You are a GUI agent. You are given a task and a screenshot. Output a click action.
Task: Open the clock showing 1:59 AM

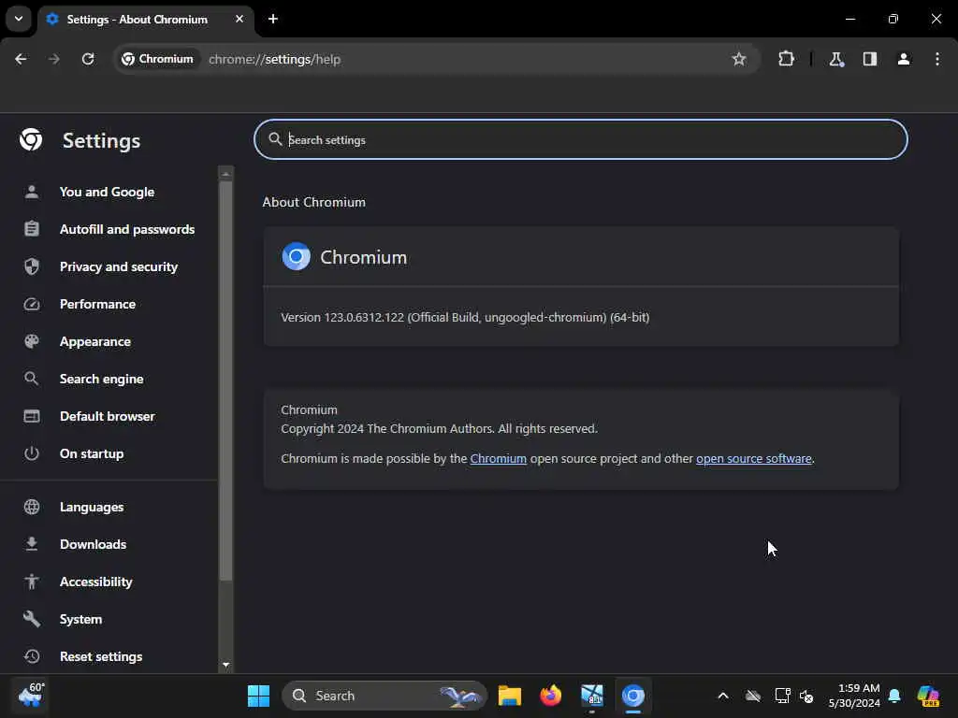[x=854, y=696]
